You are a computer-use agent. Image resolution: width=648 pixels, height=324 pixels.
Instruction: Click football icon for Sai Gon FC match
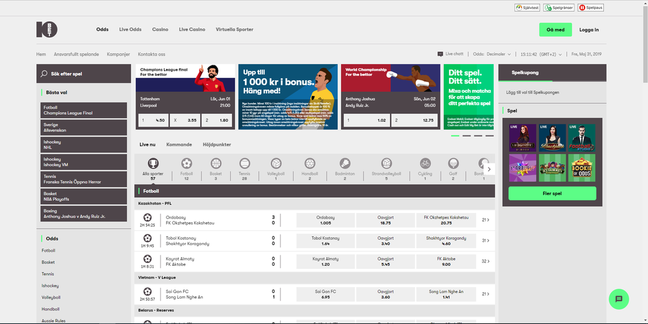click(x=148, y=292)
